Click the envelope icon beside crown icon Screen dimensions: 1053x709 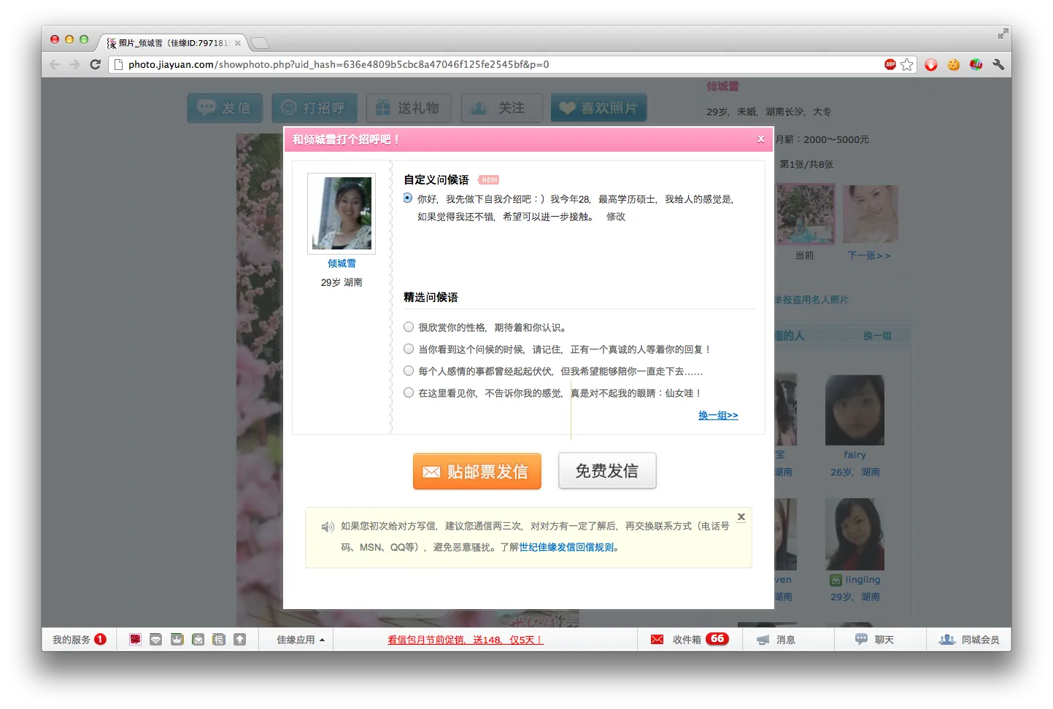click(198, 639)
